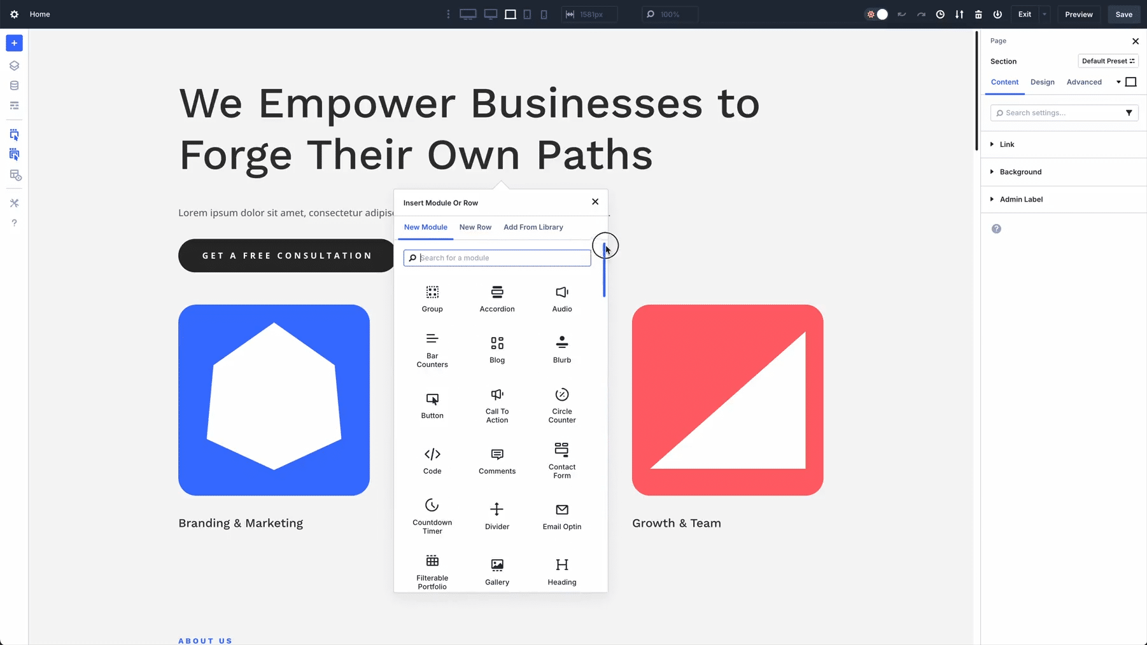Toggle the square panel dock icon beside Advanced
Screen dimensions: 1147x645
(1131, 82)
